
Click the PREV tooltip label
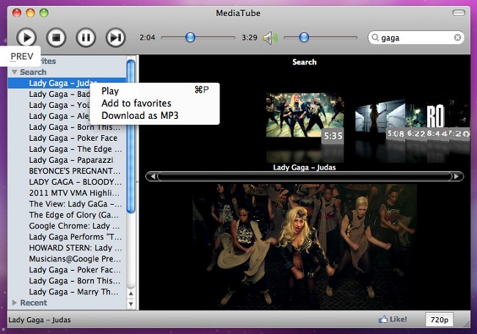click(x=22, y=57)
